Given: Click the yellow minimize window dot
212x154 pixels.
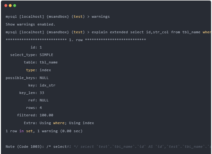Looking at the screenshot, I should 10,6.
